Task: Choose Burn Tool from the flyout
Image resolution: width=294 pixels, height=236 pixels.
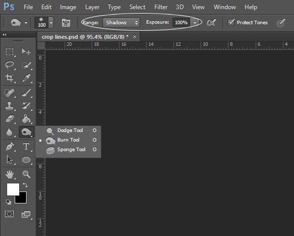Action: point(68,140)
